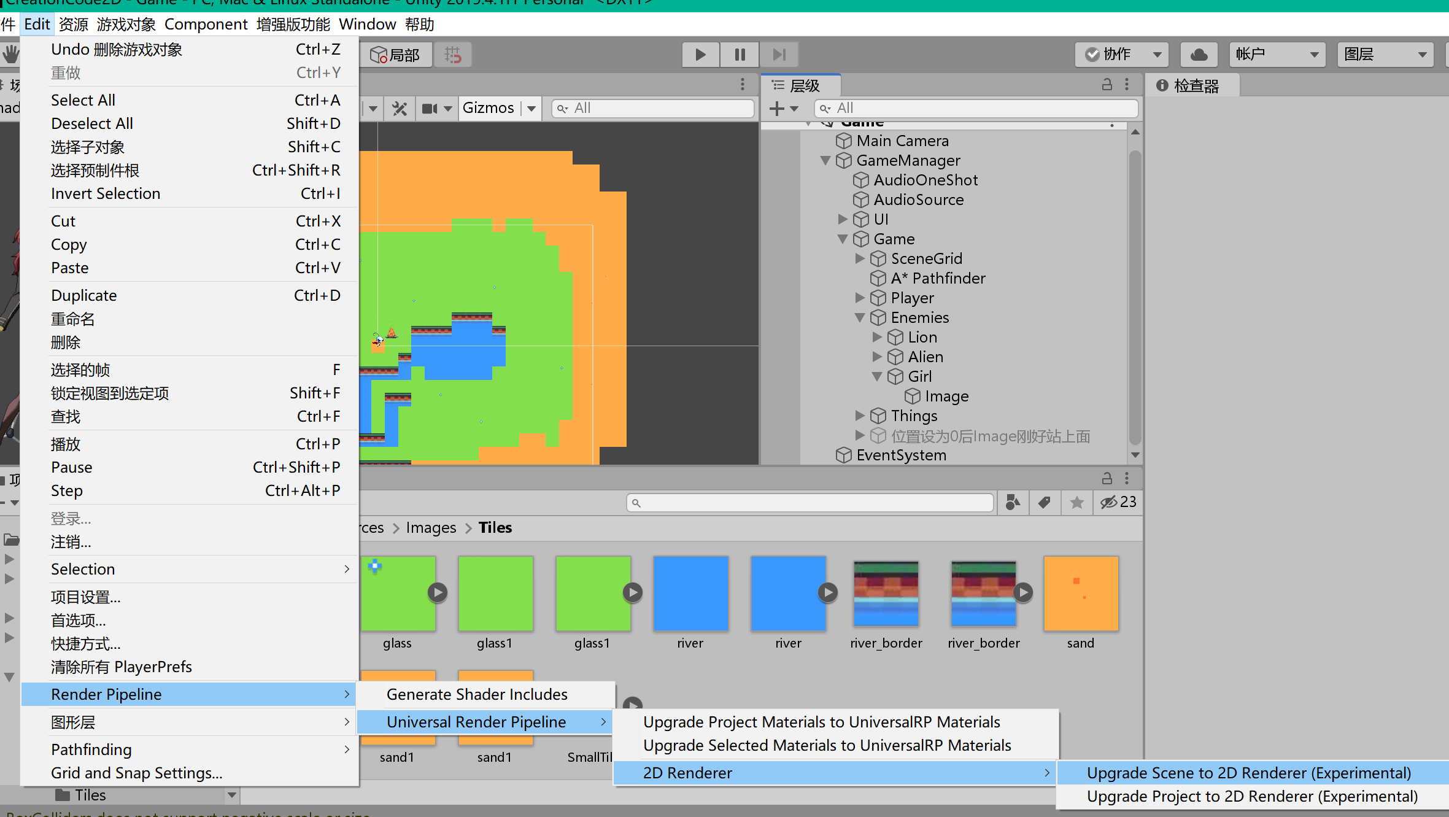Expand the Lion object in the Hierarchy

point(877,336)
